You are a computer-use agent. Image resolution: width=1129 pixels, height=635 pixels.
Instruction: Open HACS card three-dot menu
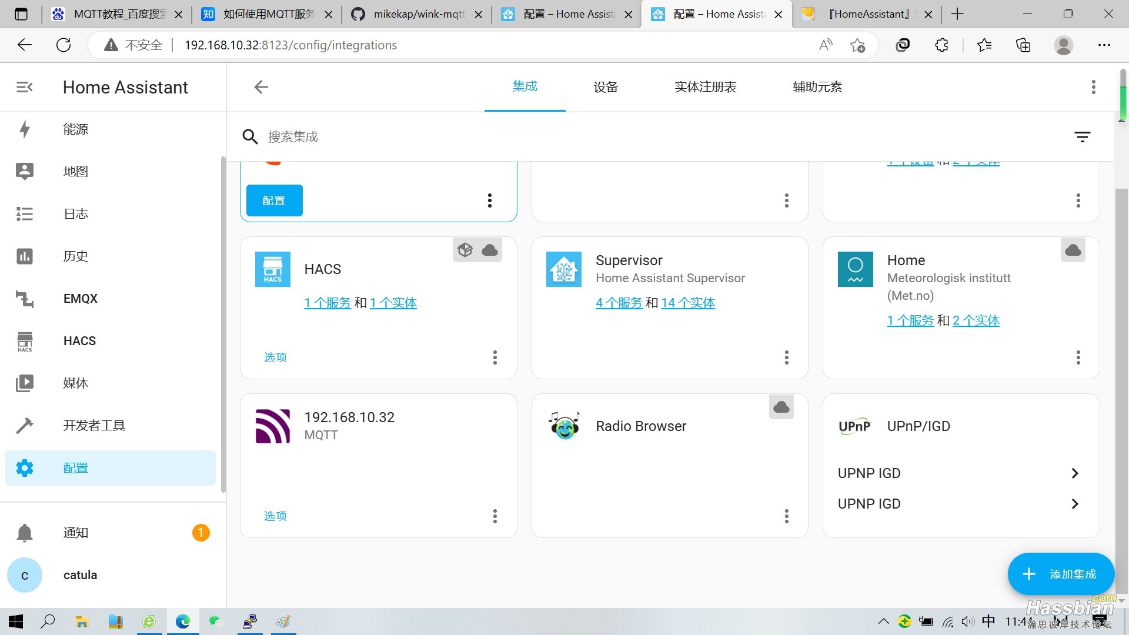[495, 357]
